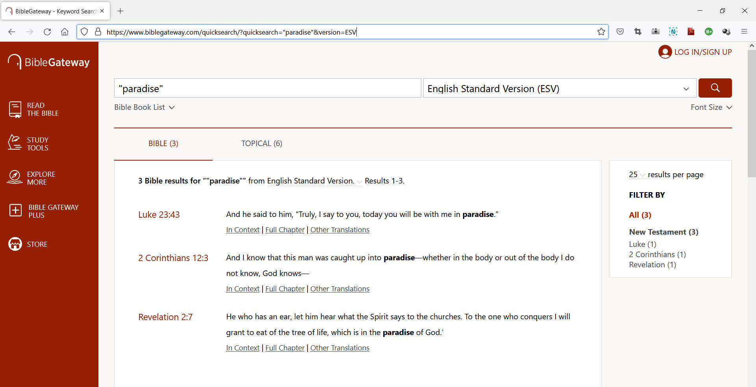Switch to the TOPICAL (6) tab

pyautogui.click(x=261, y=143)
